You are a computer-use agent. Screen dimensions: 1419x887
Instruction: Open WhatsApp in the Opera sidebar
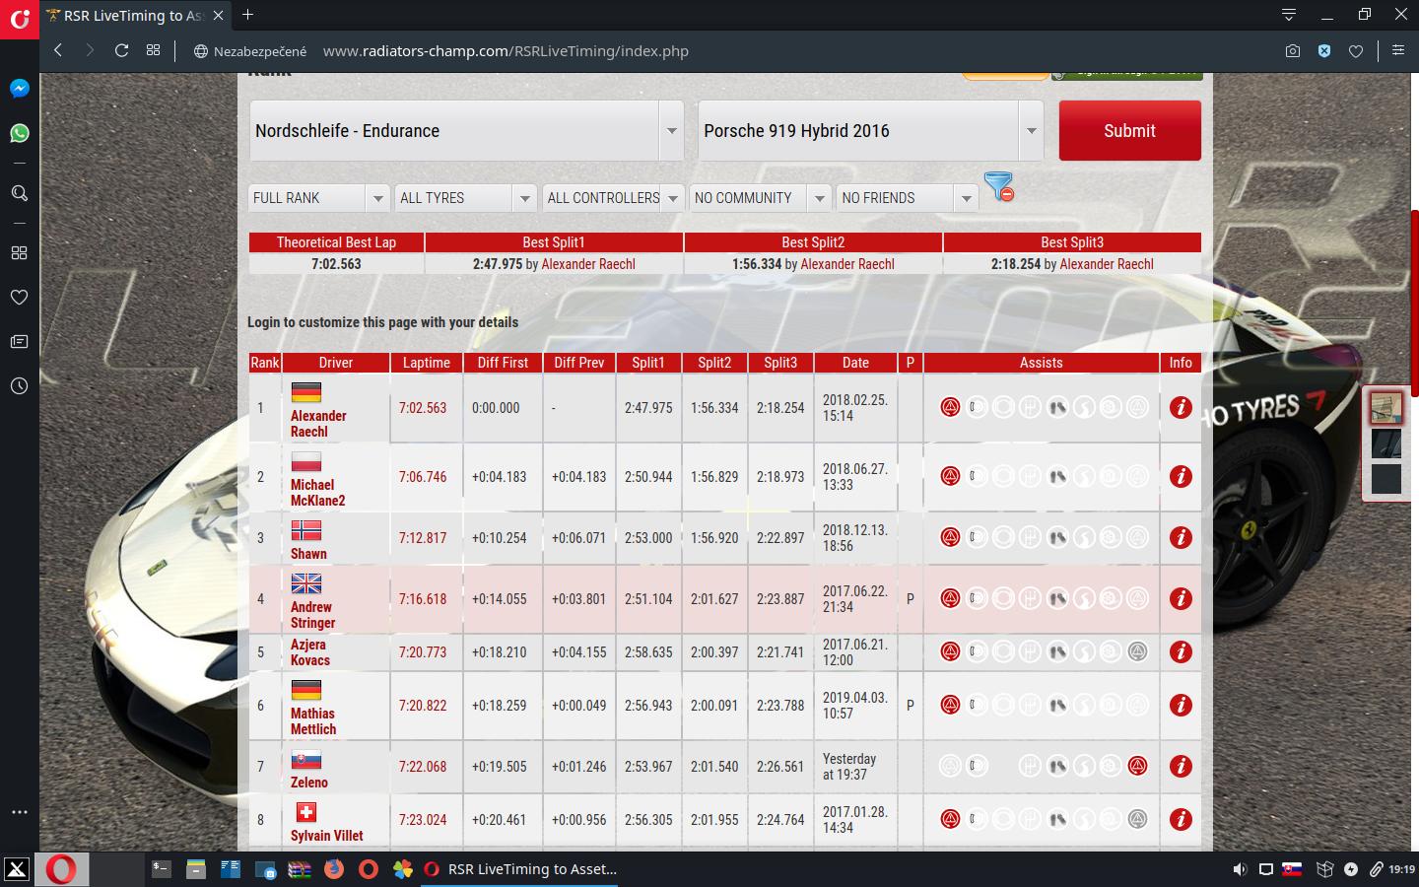pyautogui.click(x=19, y=133)
